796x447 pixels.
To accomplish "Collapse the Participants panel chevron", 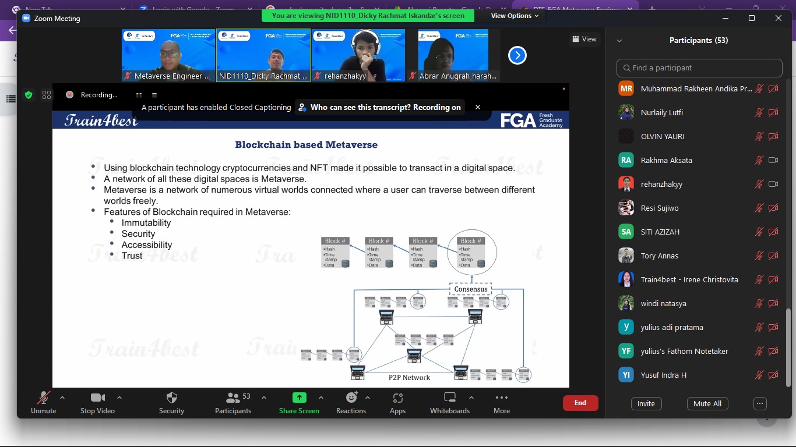I will 619,41.
